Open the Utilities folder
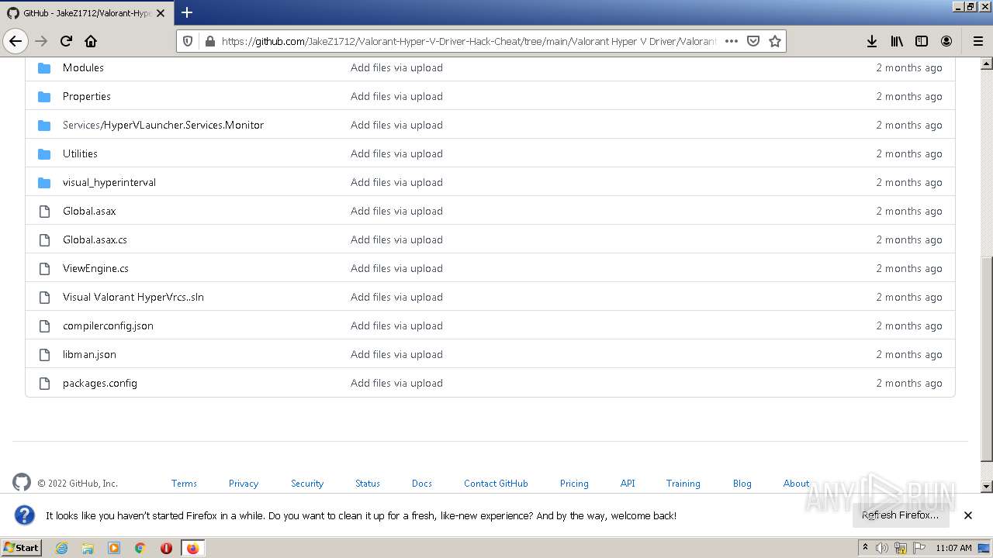The height and width of the screenshot is (558, 993). (x=80, y=153)
